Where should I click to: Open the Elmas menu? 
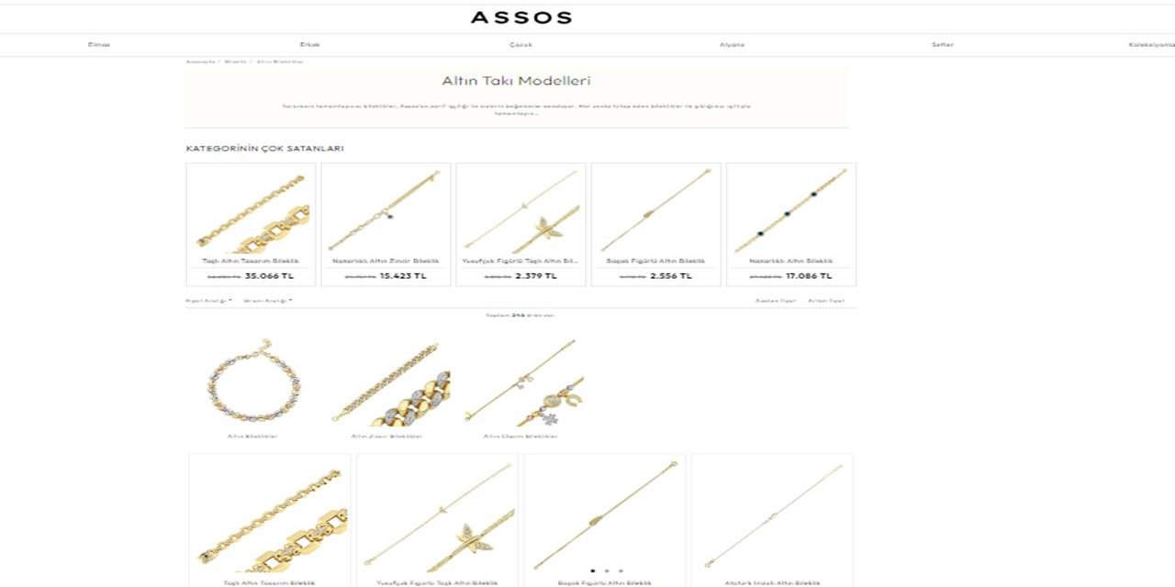tap(99, 45)
